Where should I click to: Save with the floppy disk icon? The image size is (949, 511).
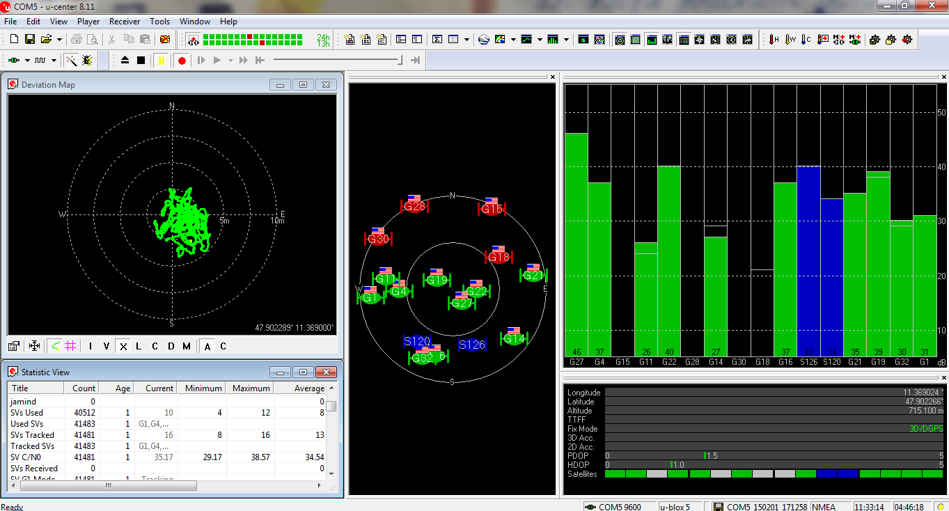[x=30, y=40]
